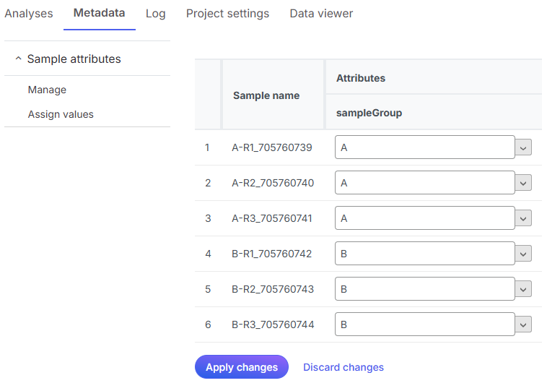Image resolution: width=560 pixels, height=391 pixels.
Task: Go to Project settings tab
Action: [227, 14]
